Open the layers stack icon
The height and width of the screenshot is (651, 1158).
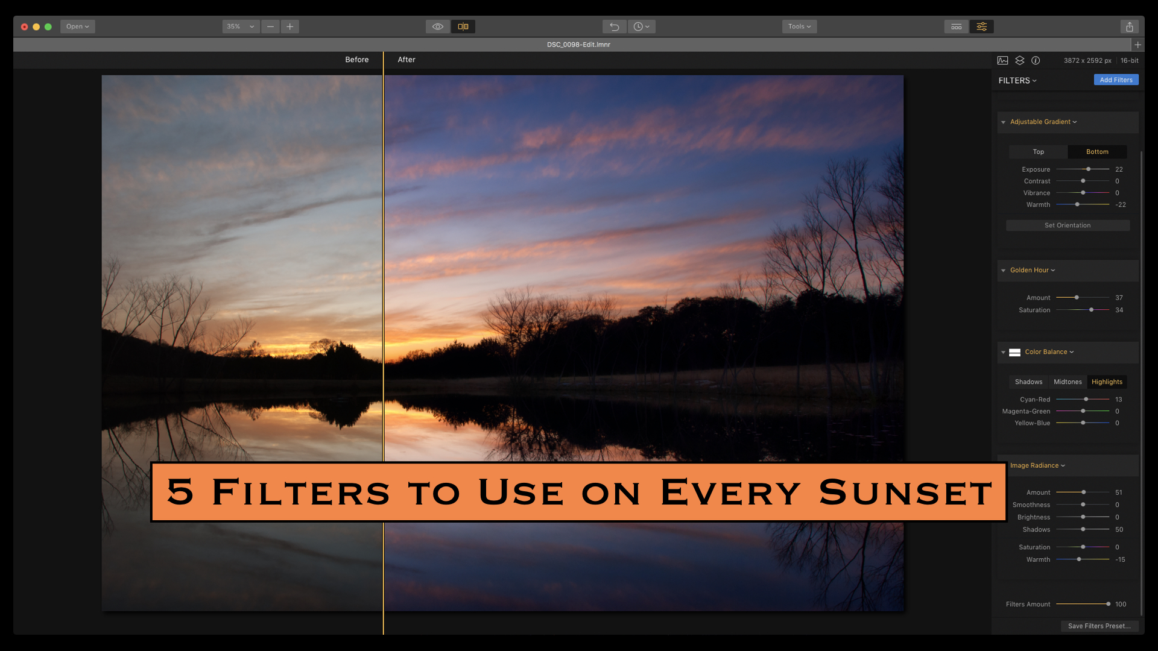pos(1020,60)
